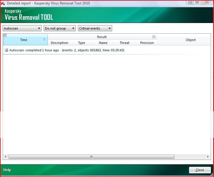214x177 pixels.
Task: Open the Critical events filter dropdown
Action: tap(95, 28)
